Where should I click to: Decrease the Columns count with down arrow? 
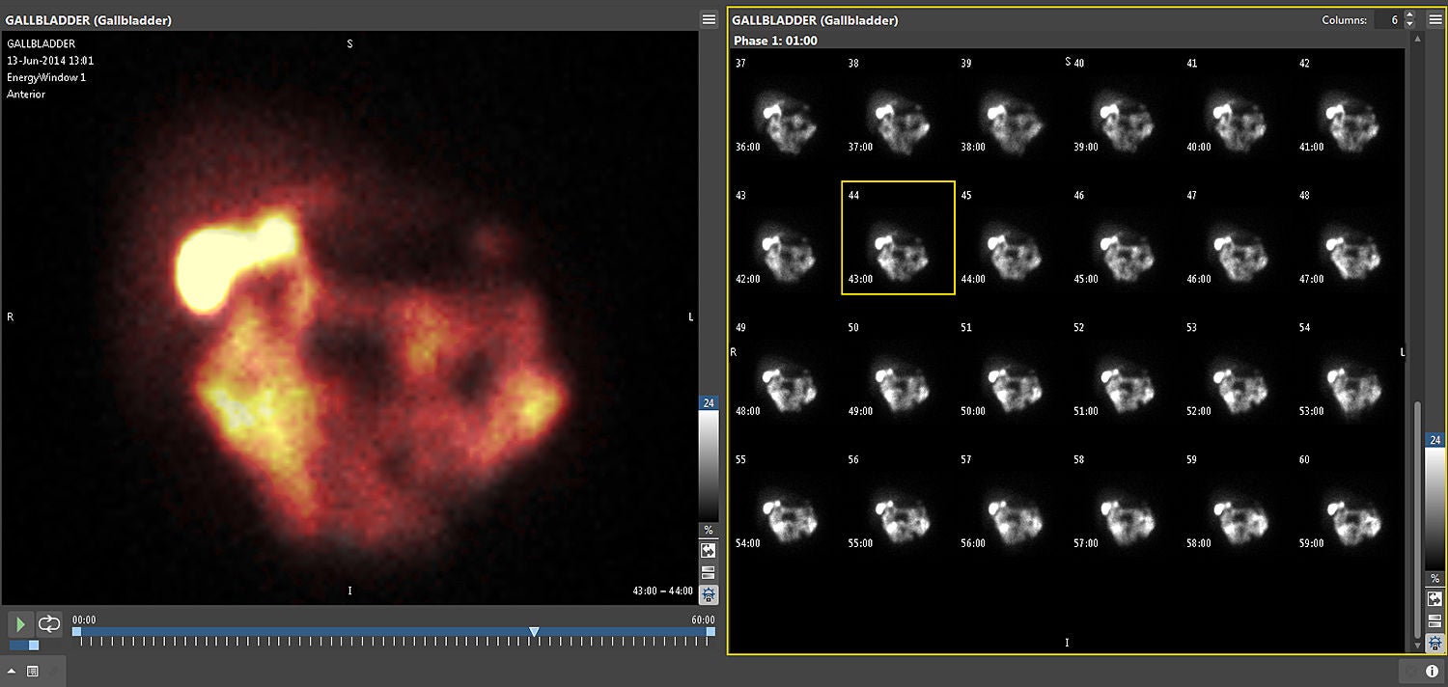tap(1409, 24)
